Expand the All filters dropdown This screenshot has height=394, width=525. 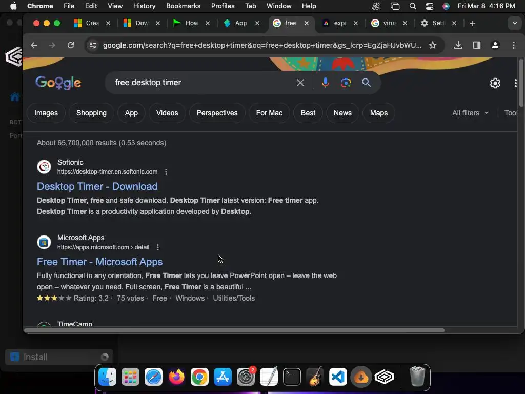click(471, 113)
